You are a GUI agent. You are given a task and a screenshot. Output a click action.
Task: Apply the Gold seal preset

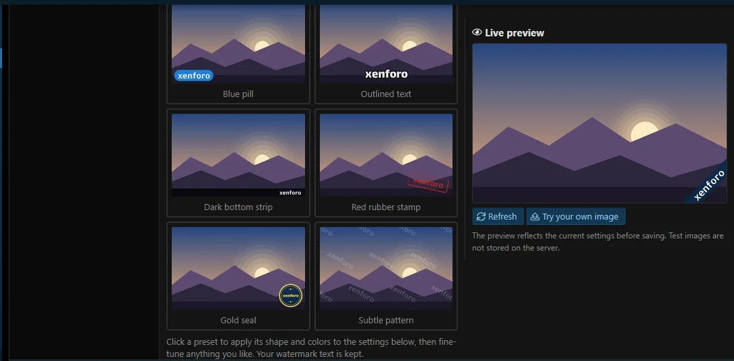pyautogui.click(x=238, y=276)
